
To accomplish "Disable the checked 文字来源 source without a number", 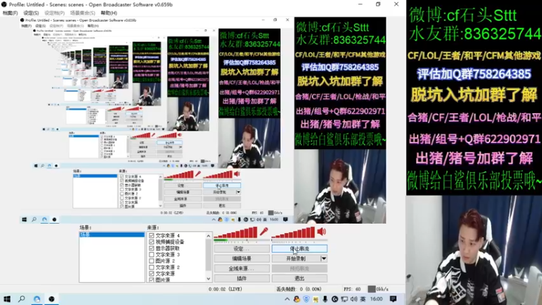I will pos(151,274).
